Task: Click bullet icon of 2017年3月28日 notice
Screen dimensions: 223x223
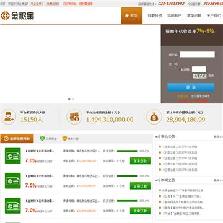Action: (x=160, y=147)
